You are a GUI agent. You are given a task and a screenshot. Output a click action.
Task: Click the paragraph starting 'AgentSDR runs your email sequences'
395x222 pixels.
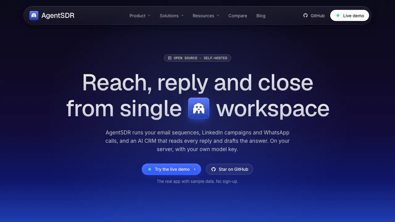197,141
